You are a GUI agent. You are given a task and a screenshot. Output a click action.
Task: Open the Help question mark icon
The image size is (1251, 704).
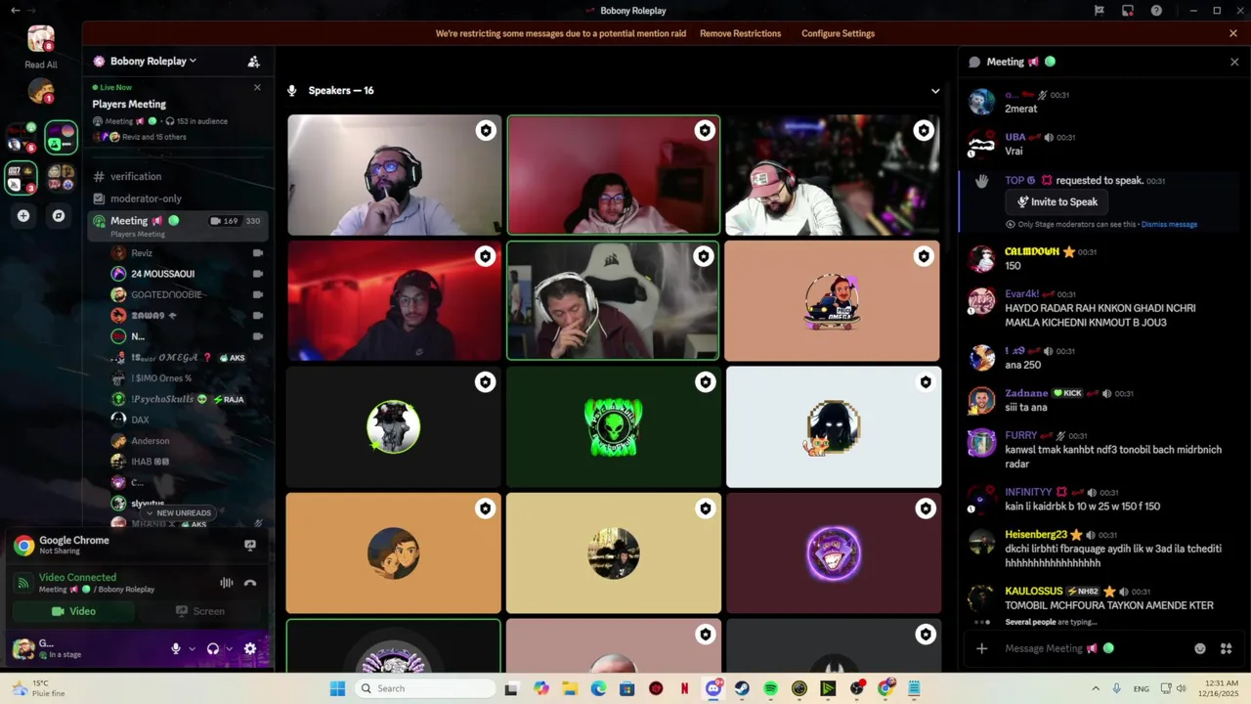1157,11
